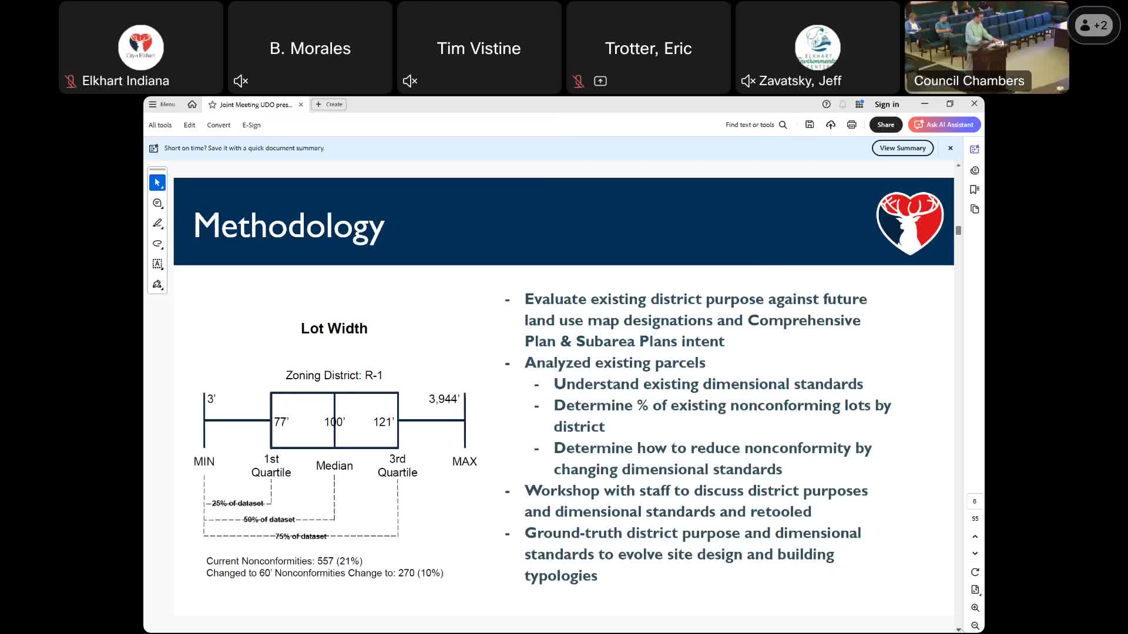Screen dimensions: 1128x634
Task: Click the Ask AI Assistant button
Action: [x=944, y=124]
